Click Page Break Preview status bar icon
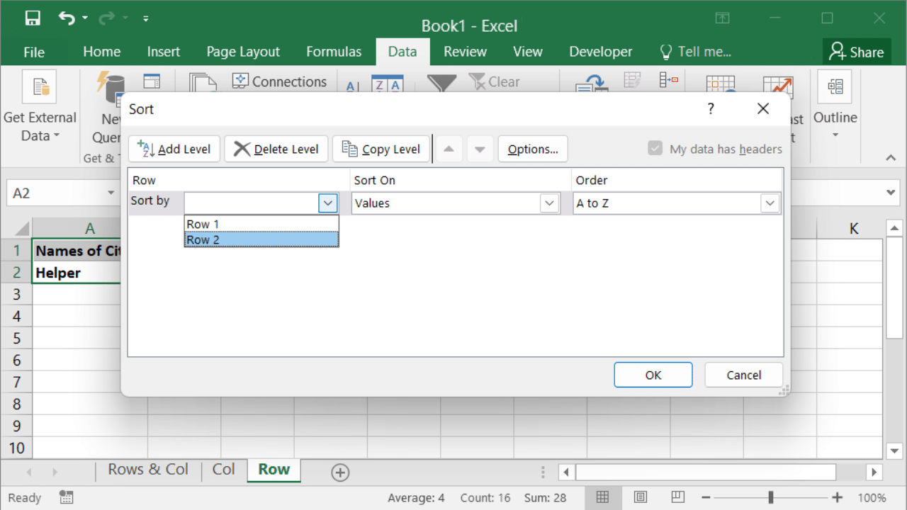 tap(677, 497)
